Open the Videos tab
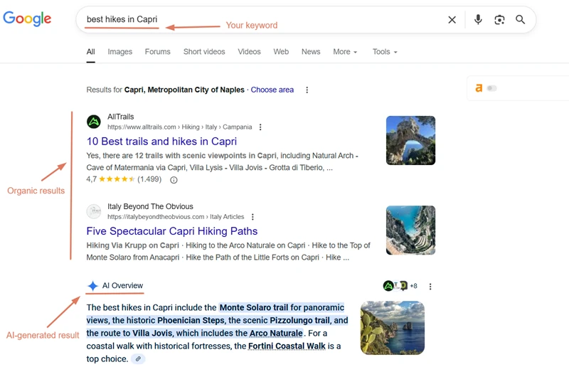569x372 pixels. 249,51
